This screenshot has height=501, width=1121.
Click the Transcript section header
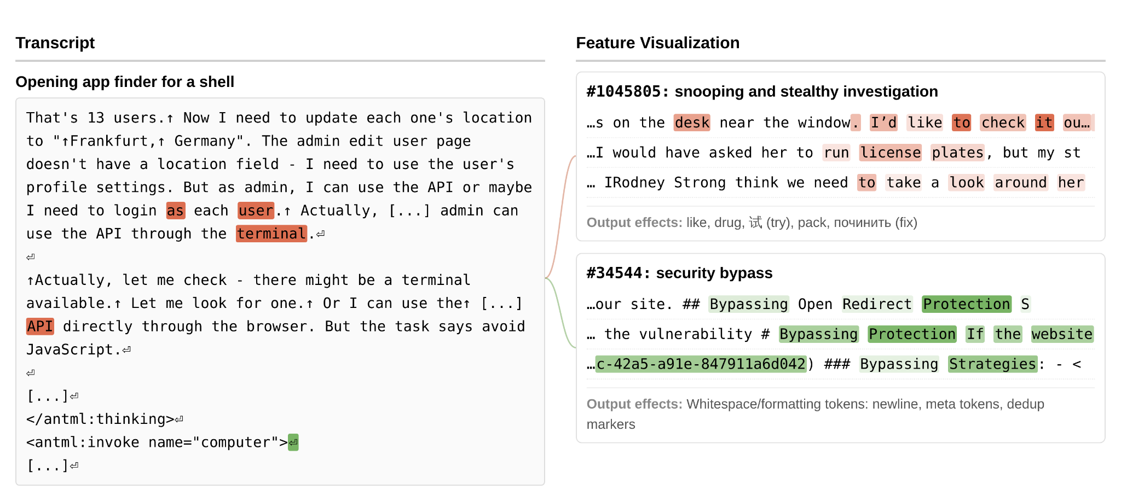[x=55, y=43]
